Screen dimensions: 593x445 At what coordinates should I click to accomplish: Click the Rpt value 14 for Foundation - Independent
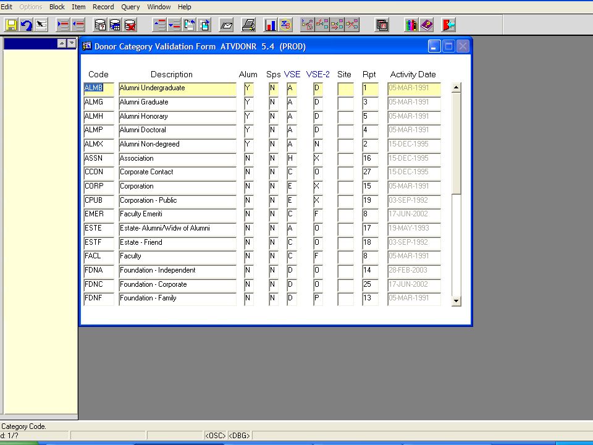[x=370, y=271]
